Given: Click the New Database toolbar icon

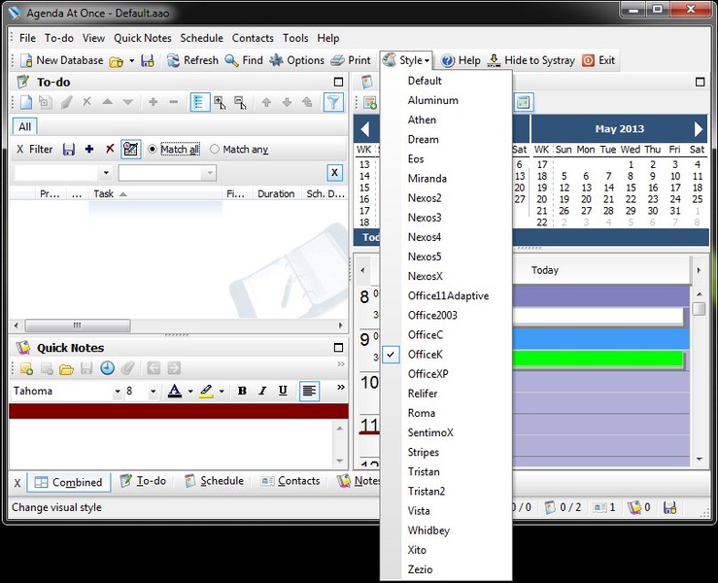Looking at the screenshot, I should click(26, 60).
